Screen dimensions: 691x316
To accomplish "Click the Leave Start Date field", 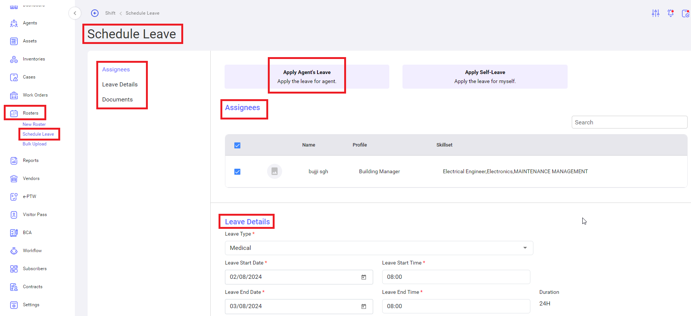I will (299, 277).
